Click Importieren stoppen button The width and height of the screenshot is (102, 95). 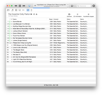(88, 15)
